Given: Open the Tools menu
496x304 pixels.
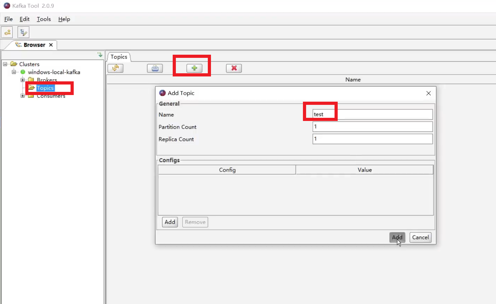Looking at the screenshot, I should pos(44,19).
